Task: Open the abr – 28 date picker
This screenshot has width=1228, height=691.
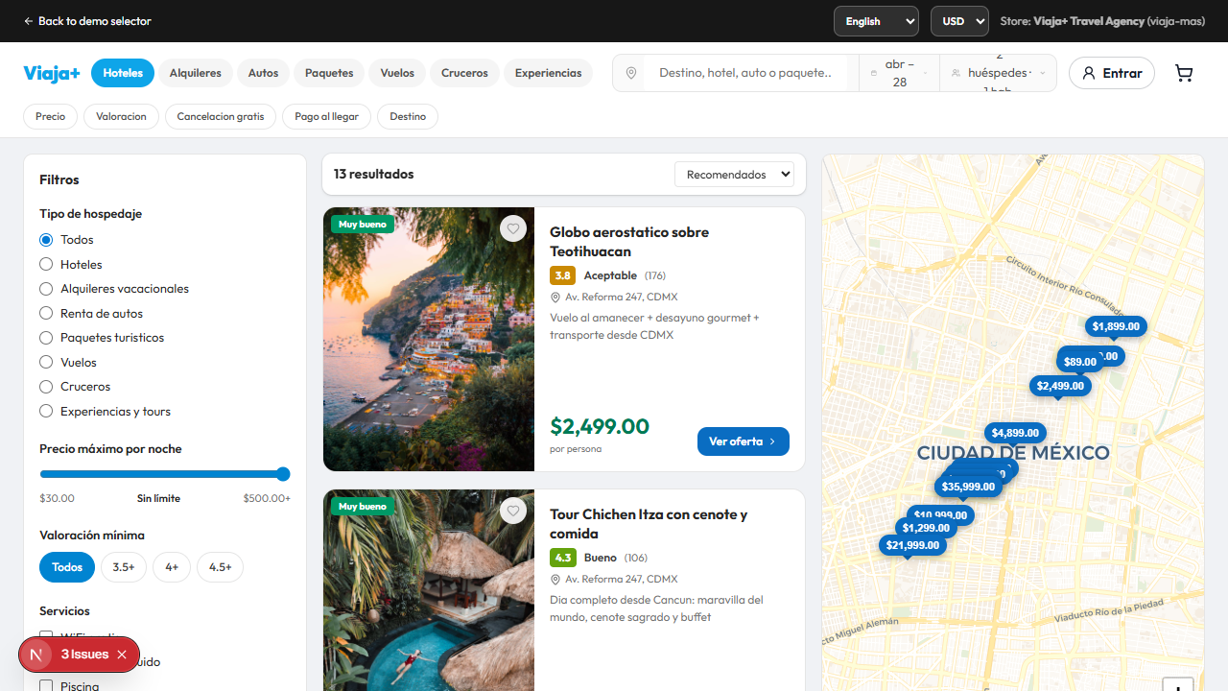Action: pyautogui.click(x=899, y=73)
